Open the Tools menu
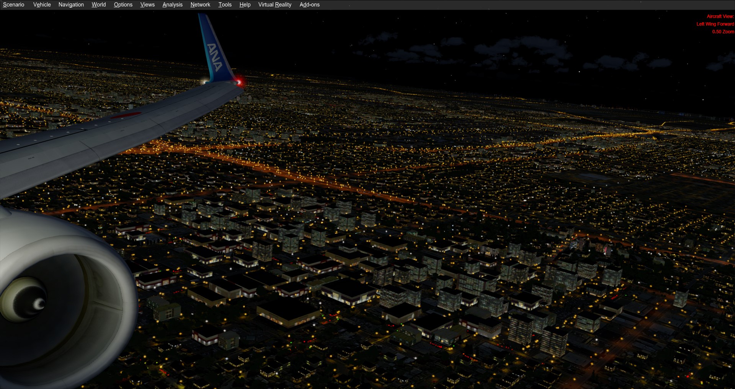This screenshot has height=389, width=735. tap(225, 5)
